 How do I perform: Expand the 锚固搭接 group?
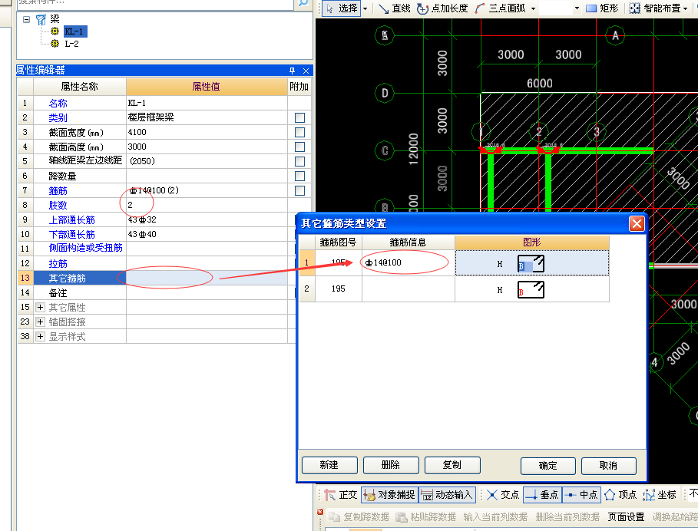(x=40, y=322)
